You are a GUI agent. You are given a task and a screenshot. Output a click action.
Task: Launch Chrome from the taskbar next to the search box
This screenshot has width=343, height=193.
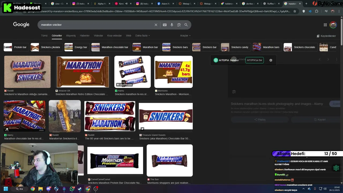coord(33,189)
